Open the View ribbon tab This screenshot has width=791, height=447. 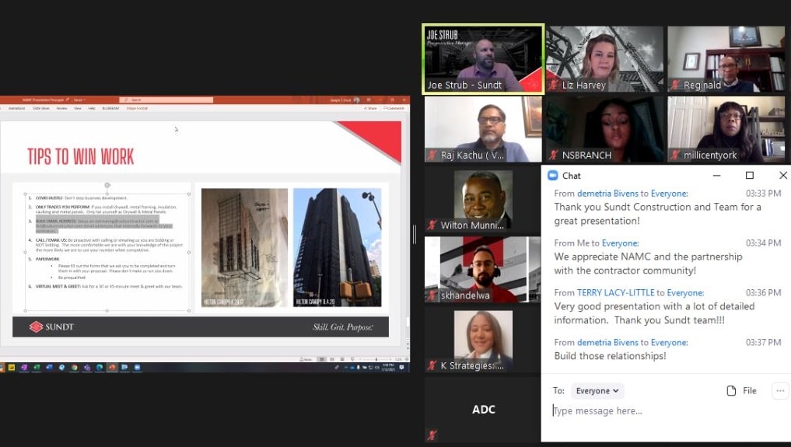[78, 108]
